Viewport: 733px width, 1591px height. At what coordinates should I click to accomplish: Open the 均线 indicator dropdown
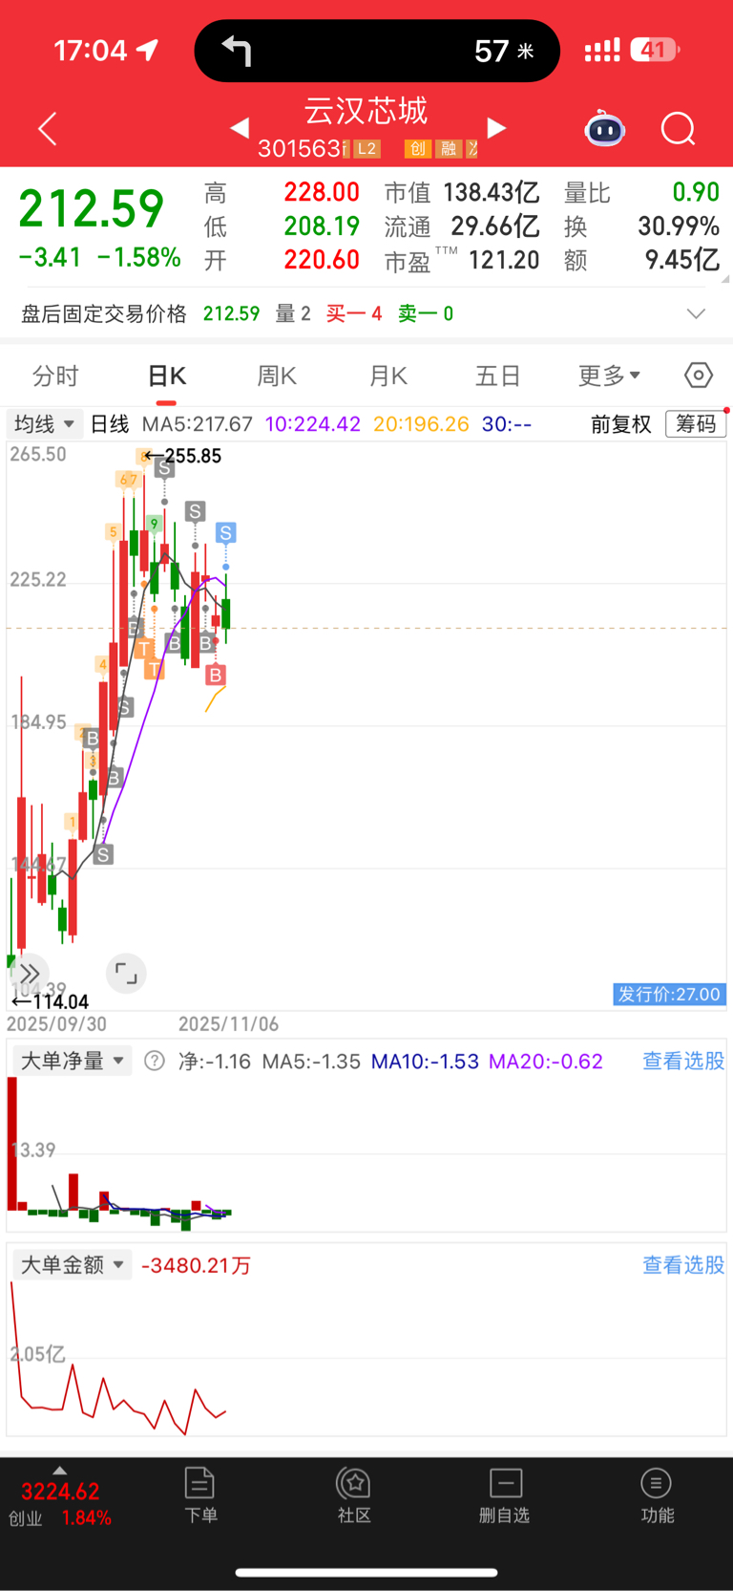44,423
